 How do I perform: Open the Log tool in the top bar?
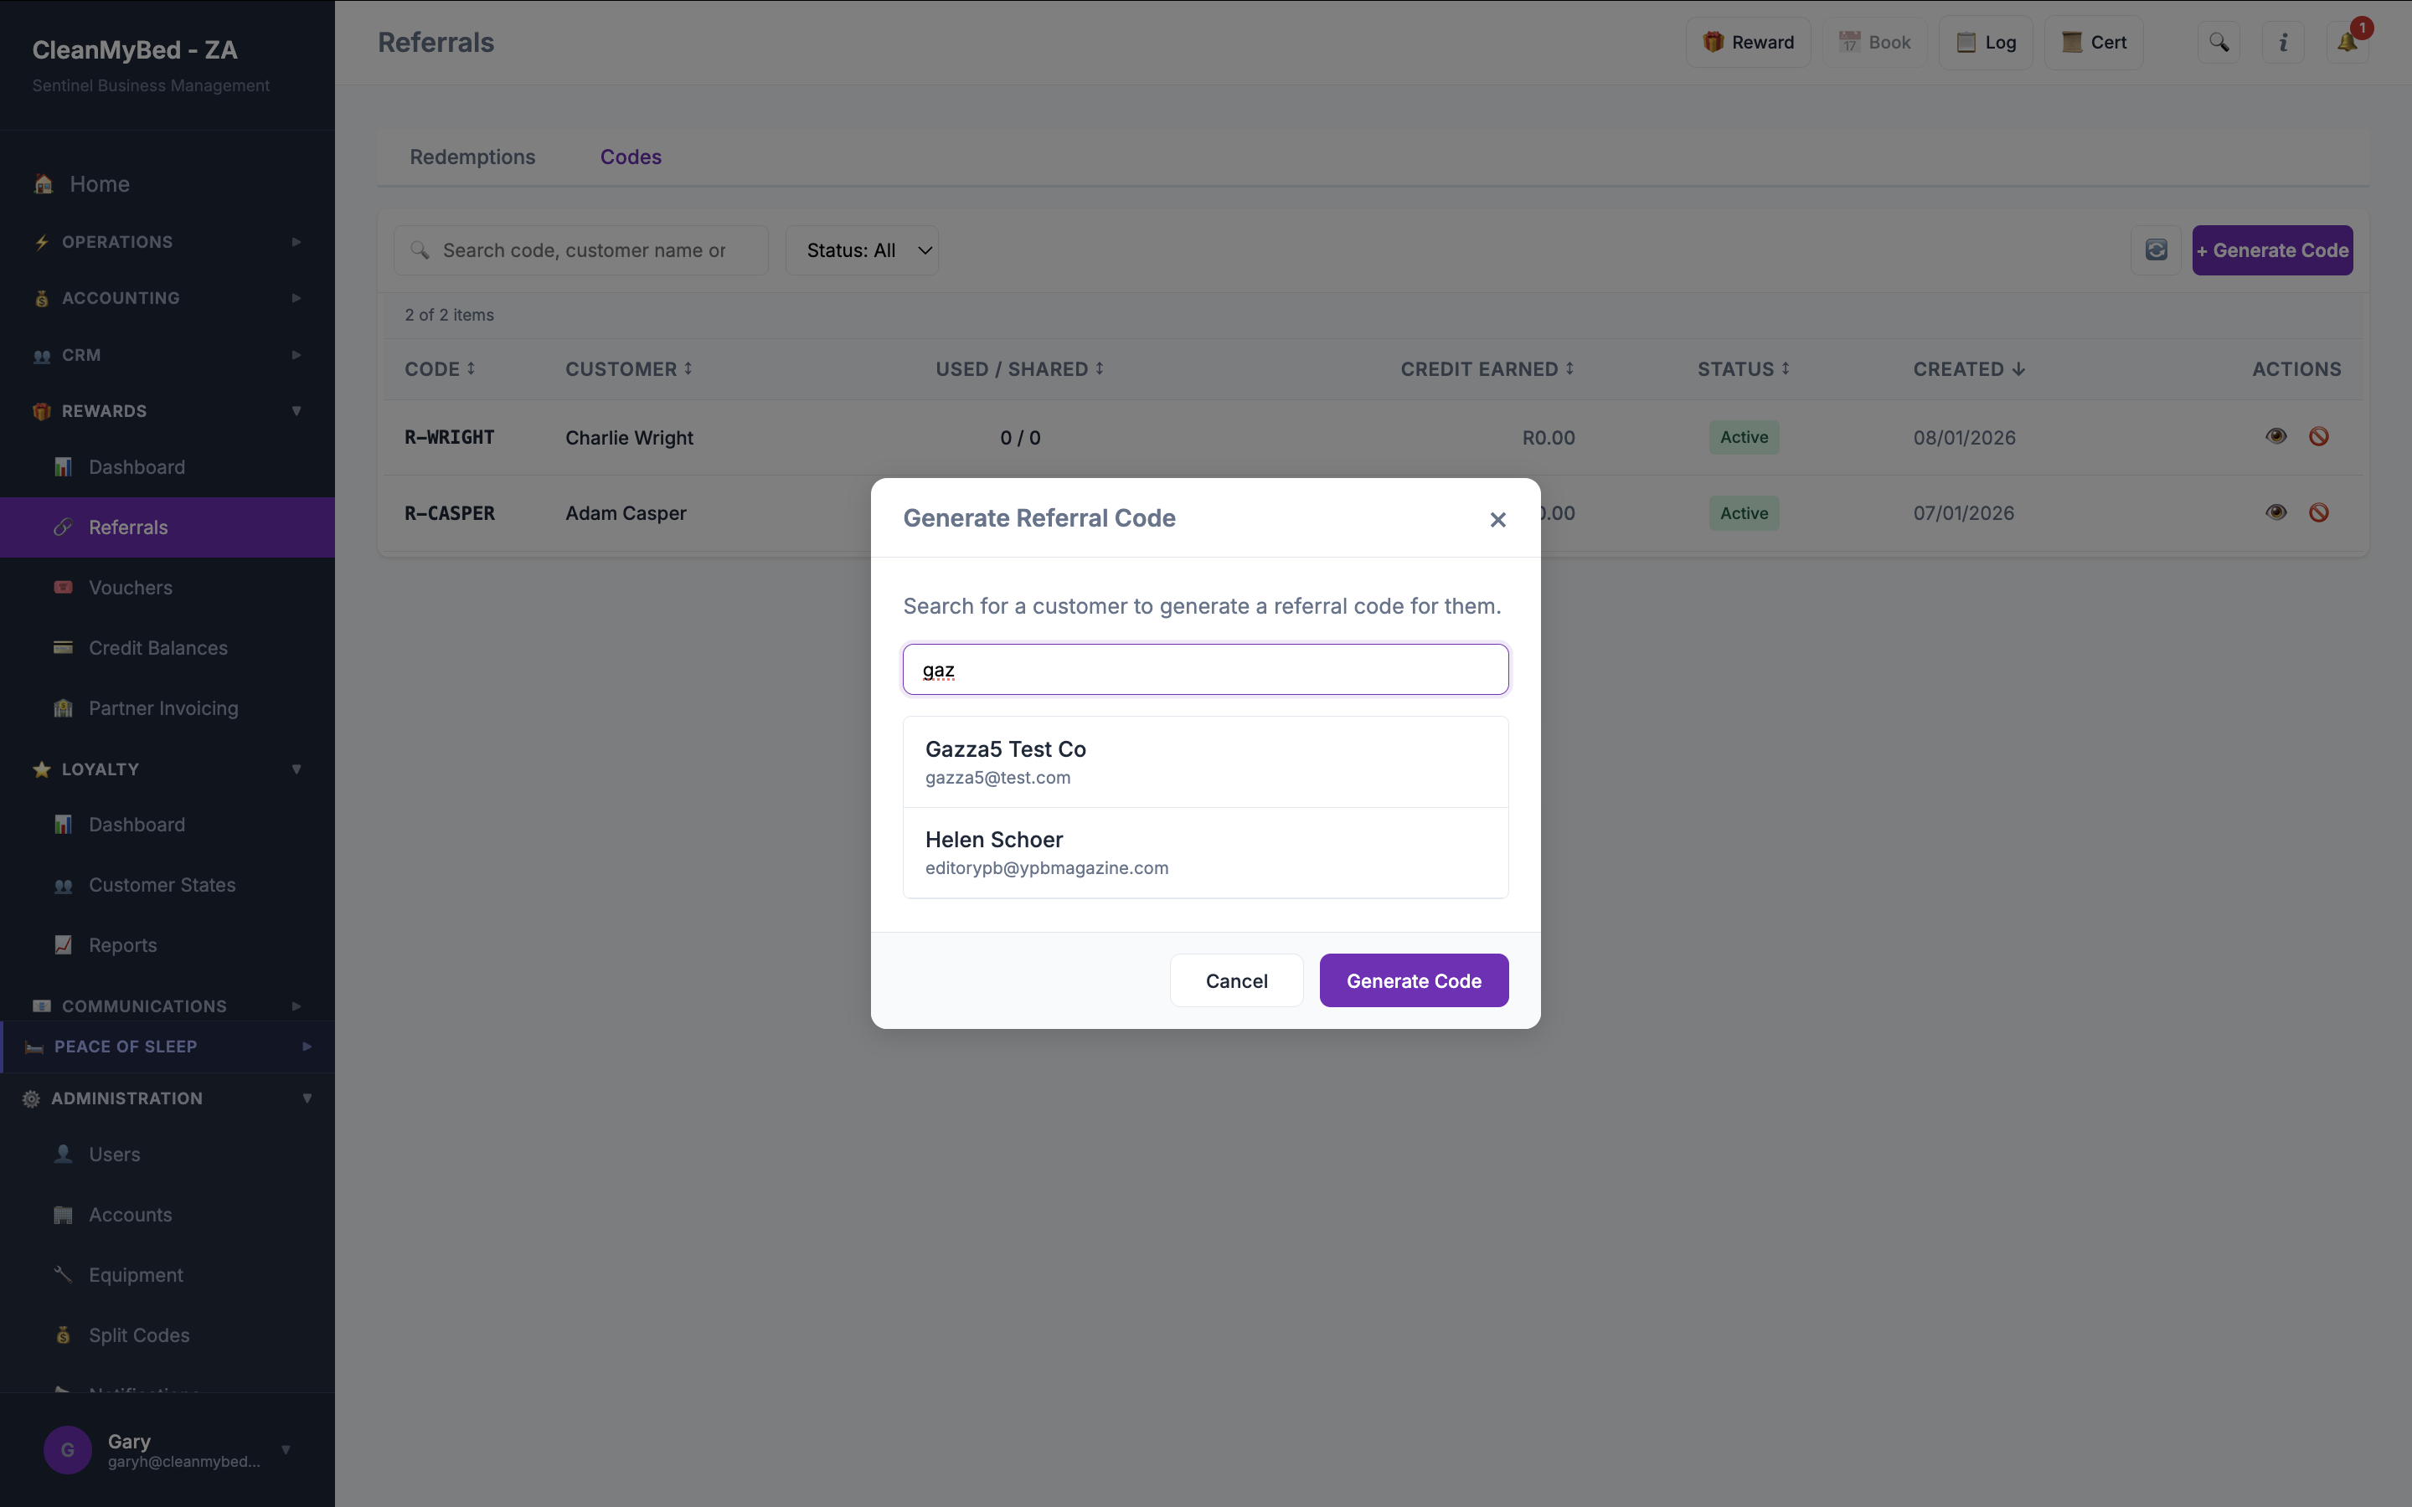1987,42
